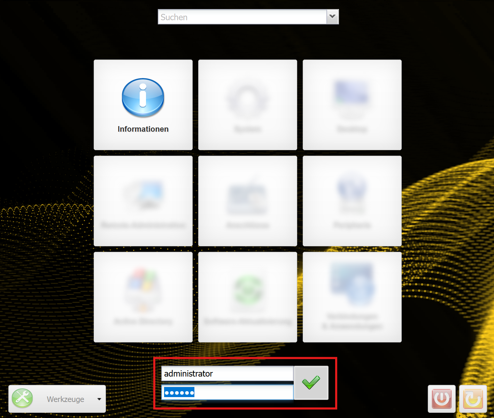Click the administrator username field
Viewport: 494px width, 418px height.
(227, 374)
